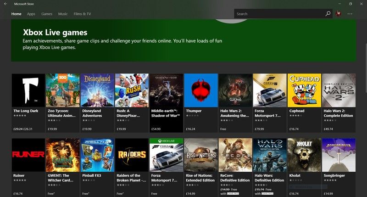
Task: Open Halo Wars Definitive Edition cover
Action: 270,155
